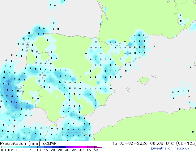The image size is (196, 151).
Task: Click the "25" legend value
Action: tap(60, 150)
